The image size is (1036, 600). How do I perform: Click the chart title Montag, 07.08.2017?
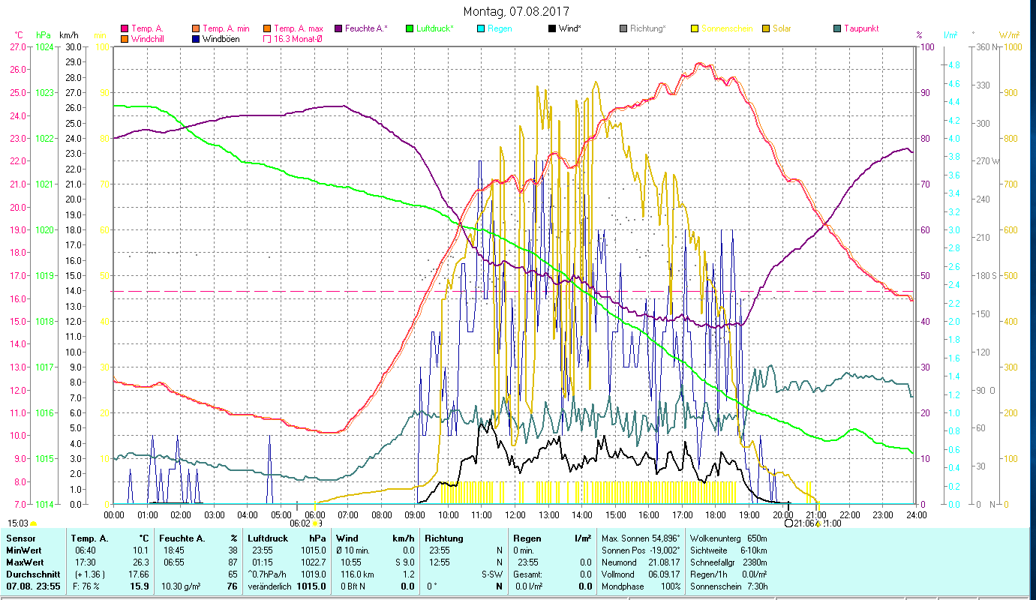click(516, 11)
